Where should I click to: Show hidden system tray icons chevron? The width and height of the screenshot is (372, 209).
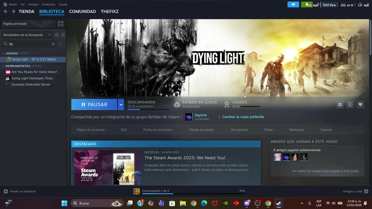[302, 203]
